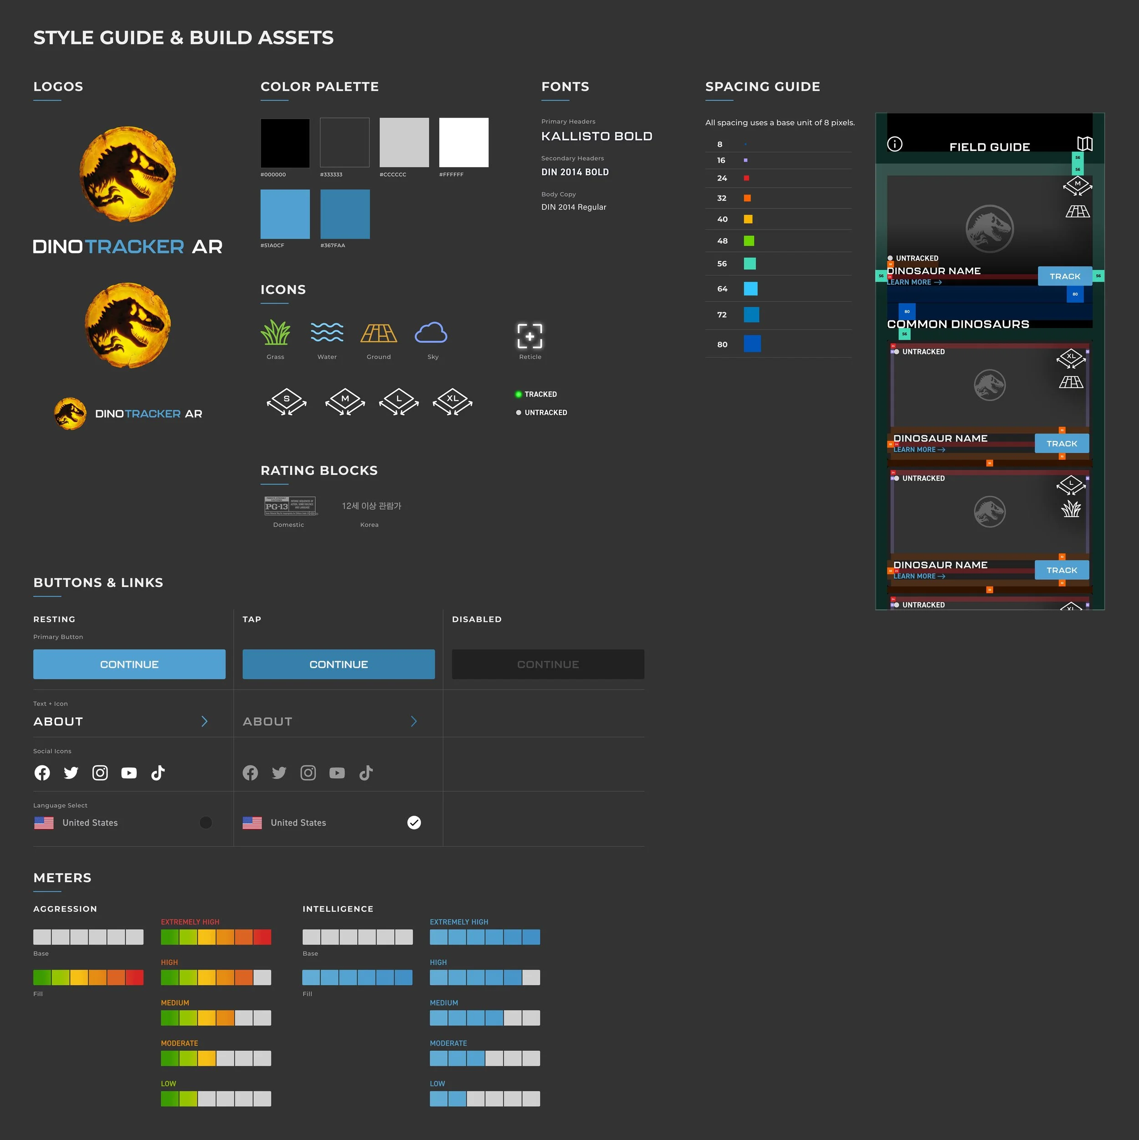This screenshot has height=1140, width=1139.
Task: Expand the tap-state ABOUT chevron
Action: (414, 721)
